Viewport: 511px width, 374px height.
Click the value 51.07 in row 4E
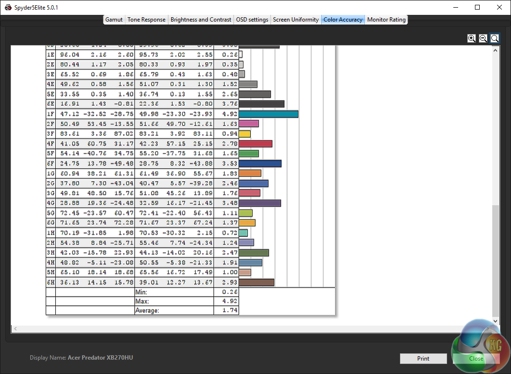coord(149,84)
